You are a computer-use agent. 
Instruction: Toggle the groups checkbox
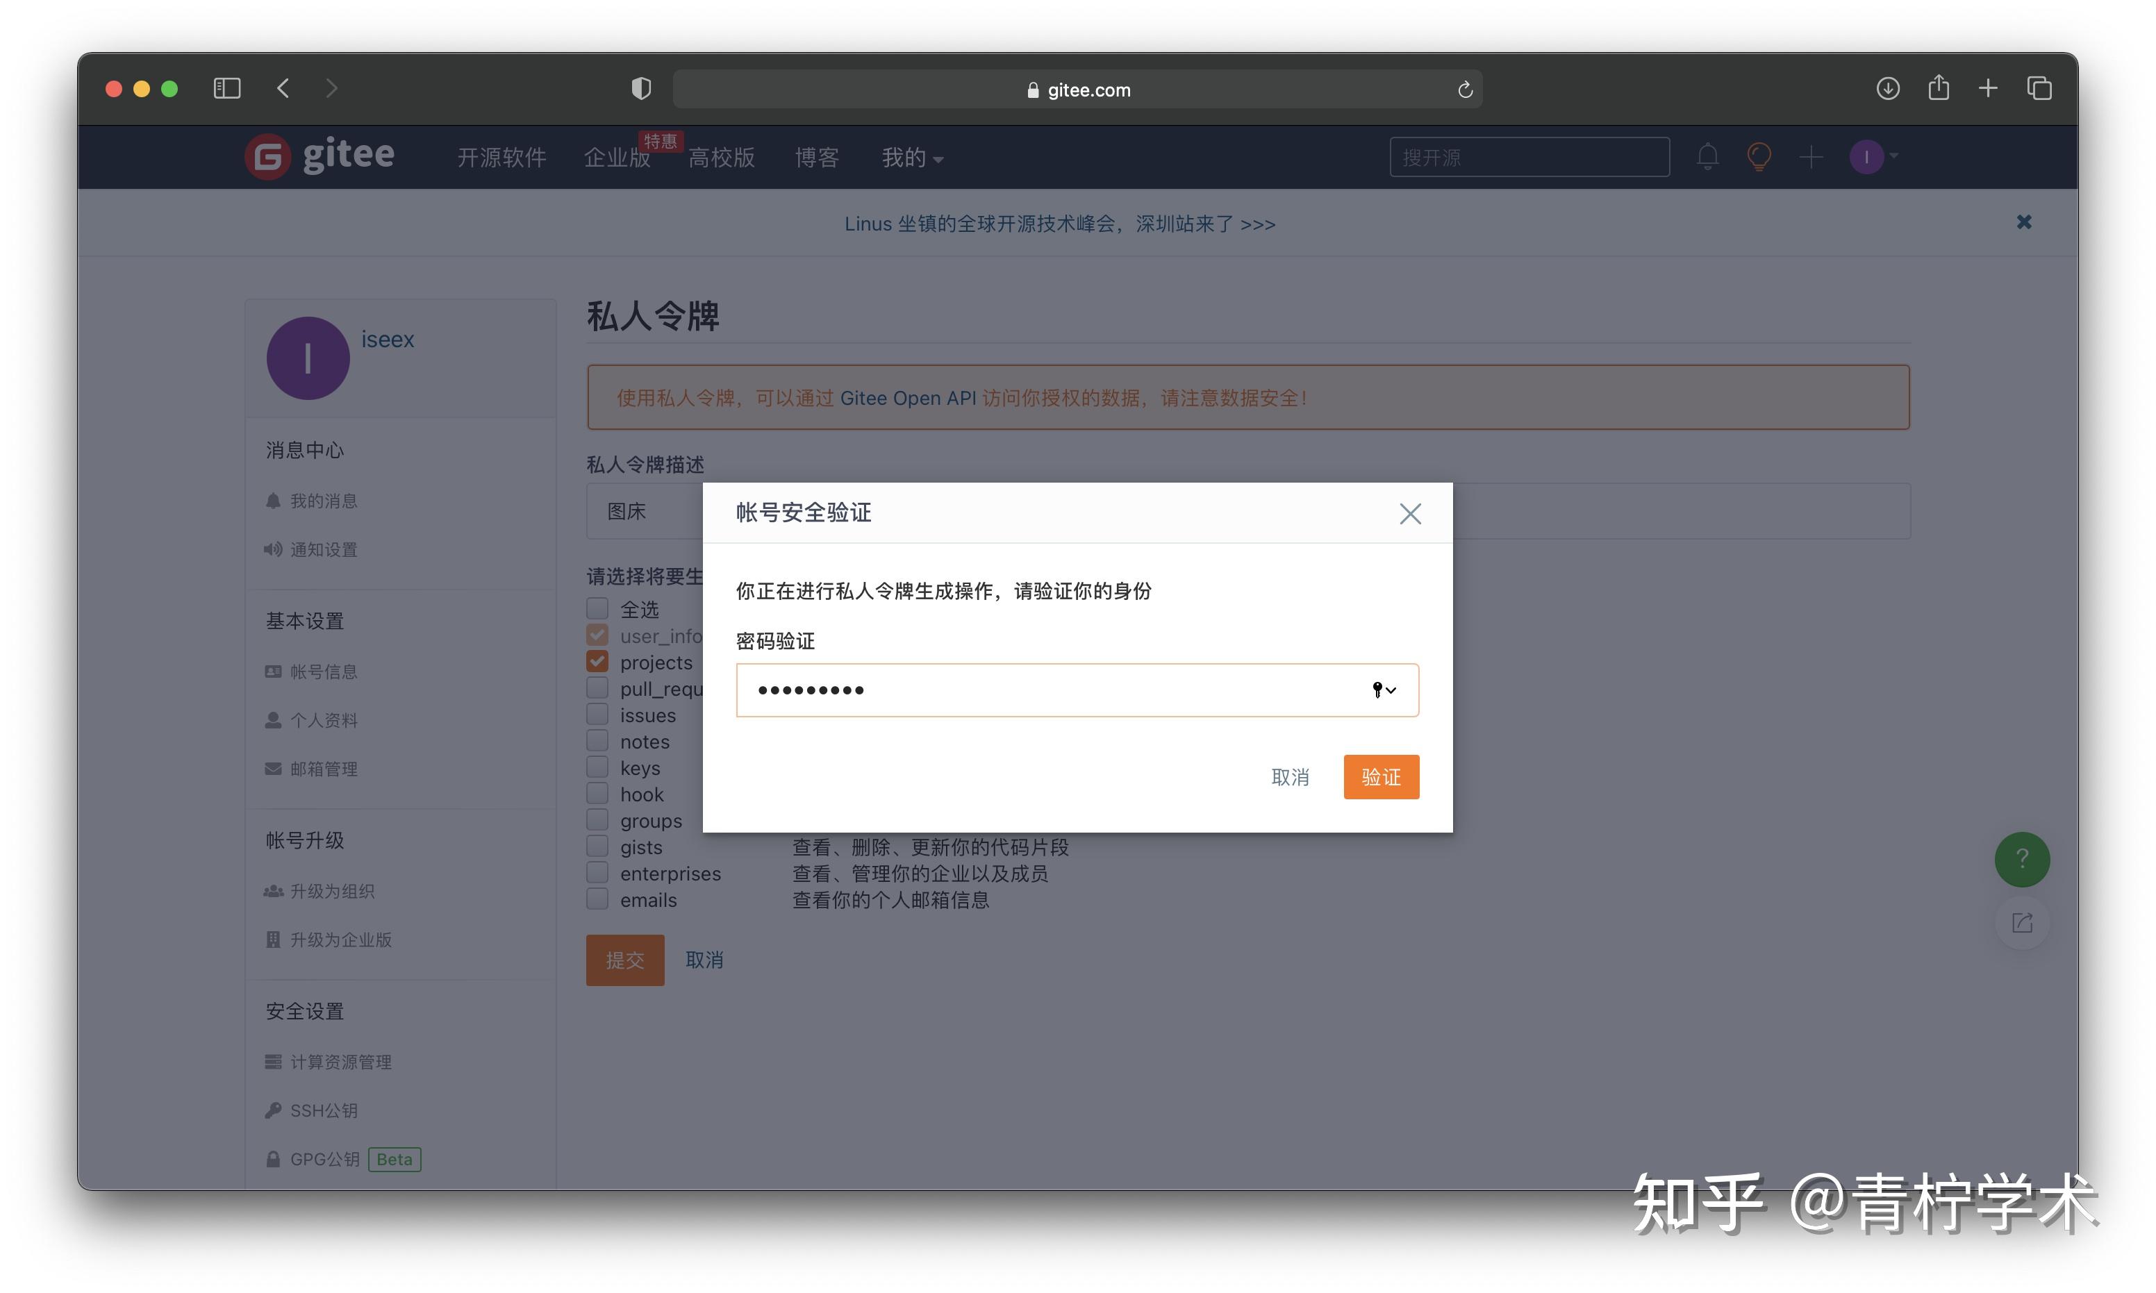pyautogui.click(x=597, y=820)
